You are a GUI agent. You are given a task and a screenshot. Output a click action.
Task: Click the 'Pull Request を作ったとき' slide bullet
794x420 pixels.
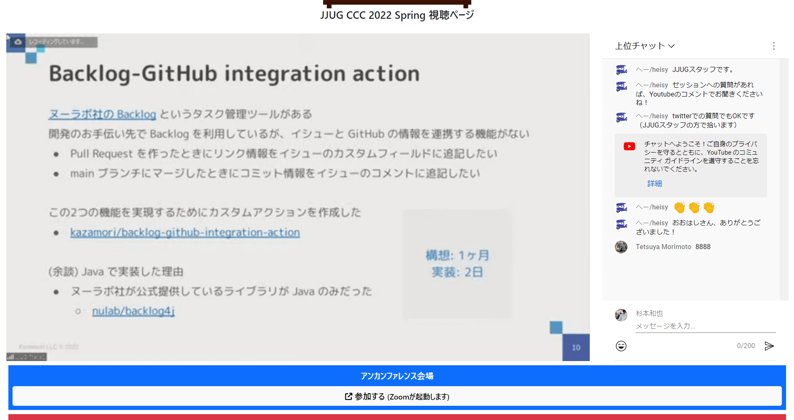coord(284,153)
